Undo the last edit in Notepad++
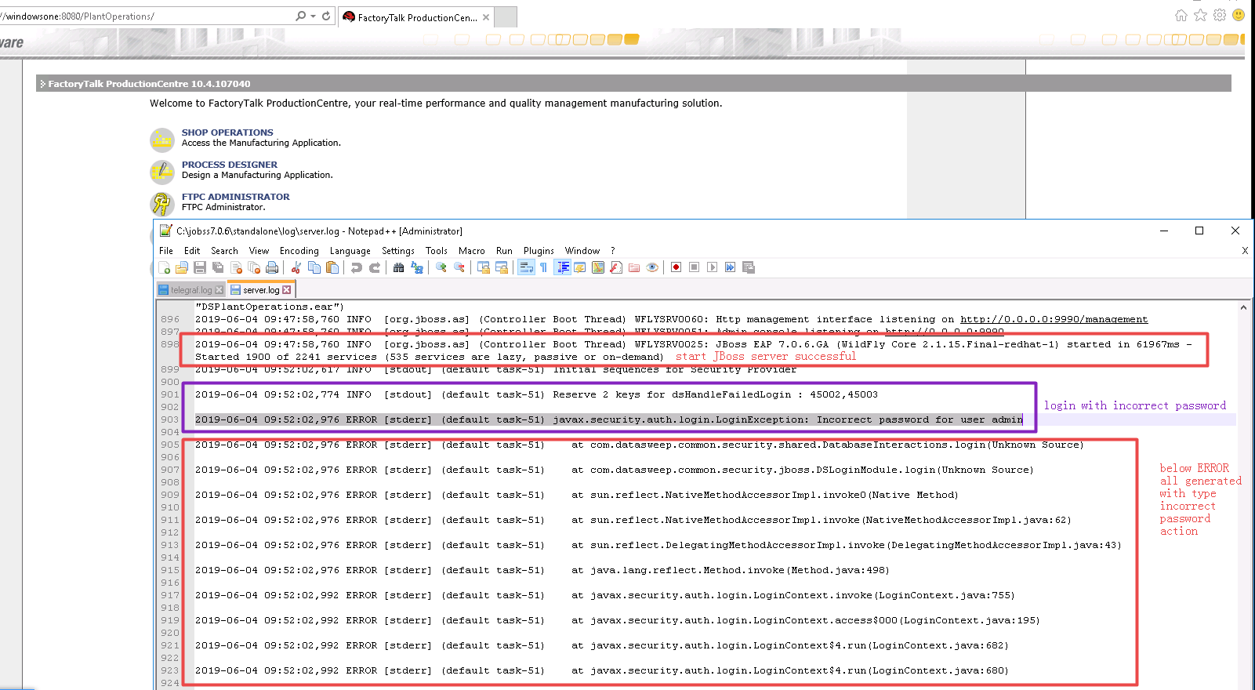This screenshot has height=690, width=1255. (x=357, y=267)
